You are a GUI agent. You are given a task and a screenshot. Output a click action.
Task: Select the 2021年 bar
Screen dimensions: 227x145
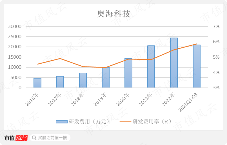[151, 66]
